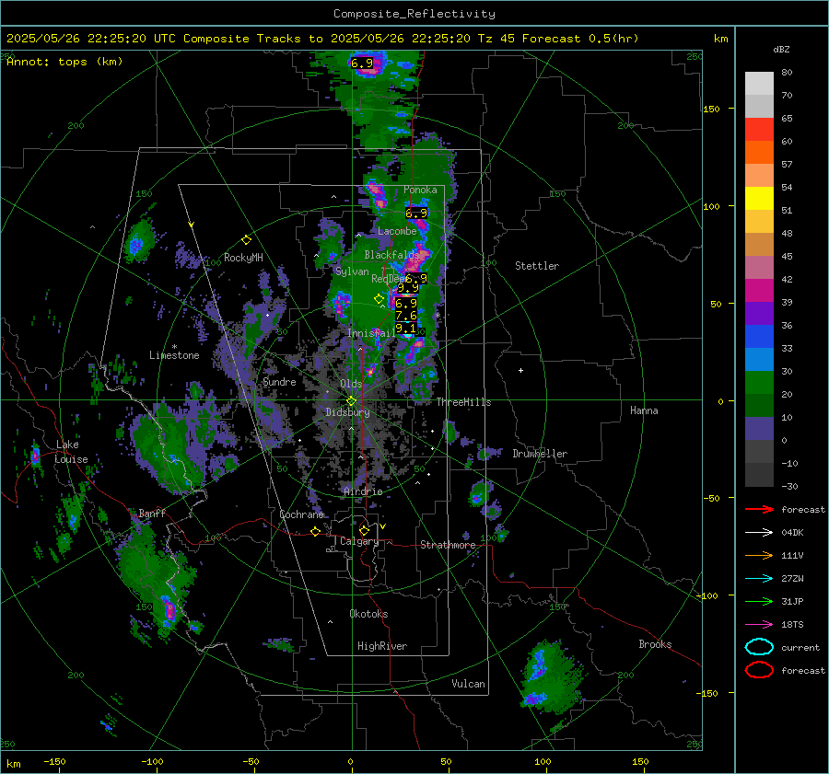Screen dimensions: 829x774
Task: Click the Sylvan label
Action: (352, 271)
